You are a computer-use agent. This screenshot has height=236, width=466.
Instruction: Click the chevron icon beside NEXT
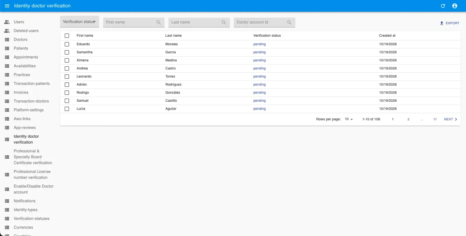(x=456, y=119)
